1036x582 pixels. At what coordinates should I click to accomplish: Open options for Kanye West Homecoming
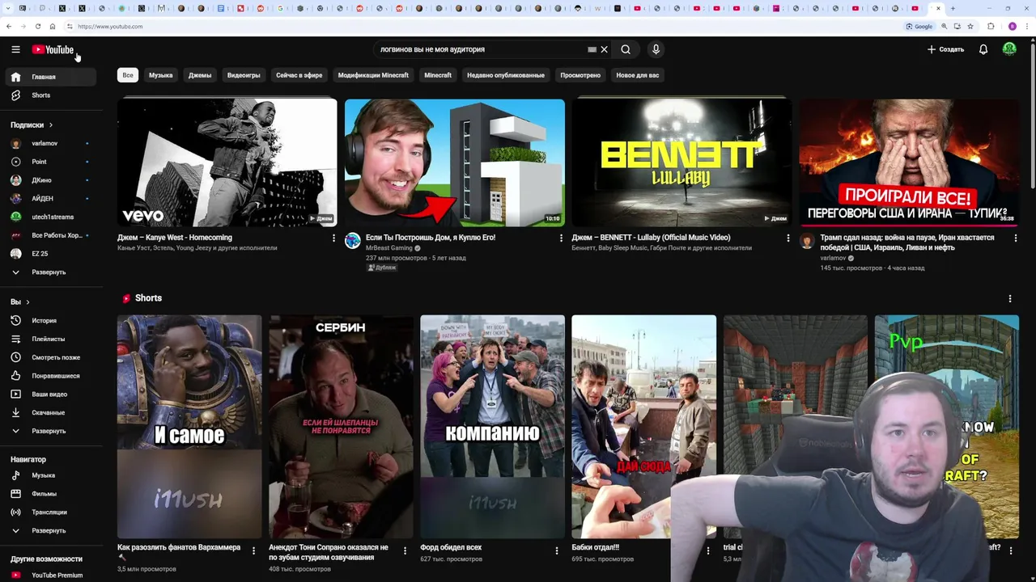coord(333,238)
